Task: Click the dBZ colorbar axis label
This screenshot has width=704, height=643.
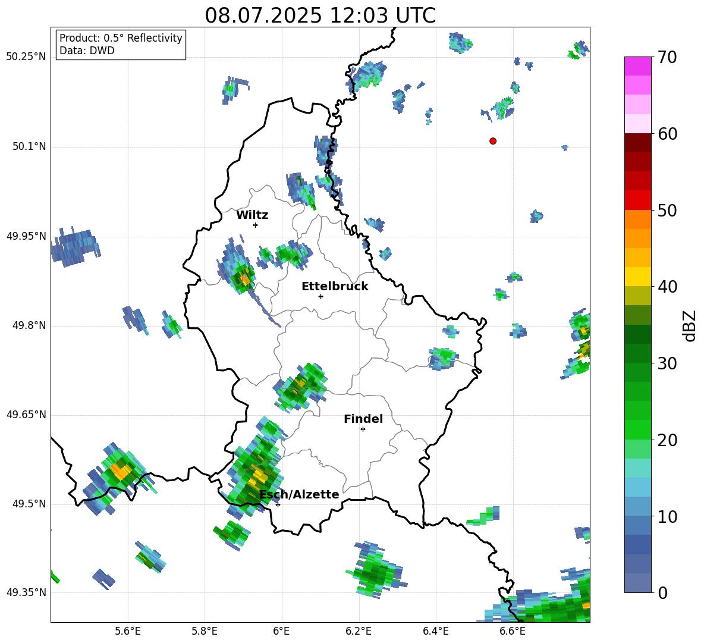Action: pos(690,325)
